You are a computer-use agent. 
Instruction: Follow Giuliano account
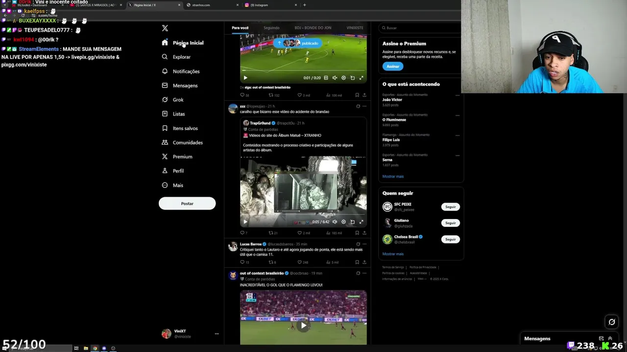click(x=450, y=223)
